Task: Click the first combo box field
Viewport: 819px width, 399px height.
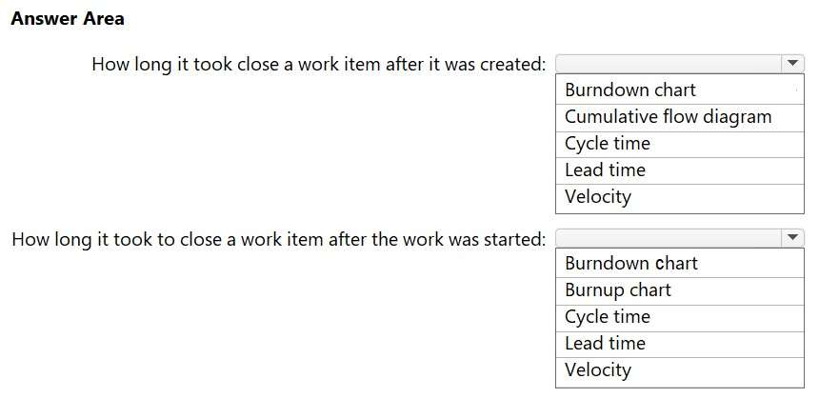Action: tap(669, 64)
